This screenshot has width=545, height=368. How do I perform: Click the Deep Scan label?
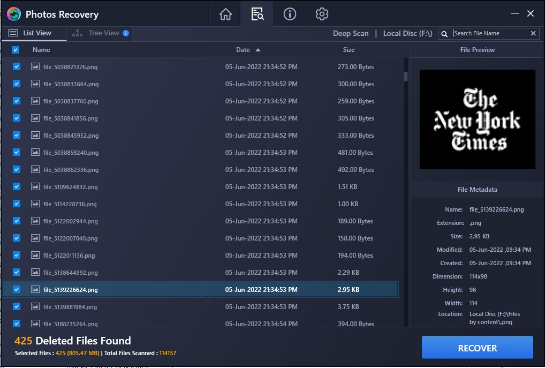(351, 33)
